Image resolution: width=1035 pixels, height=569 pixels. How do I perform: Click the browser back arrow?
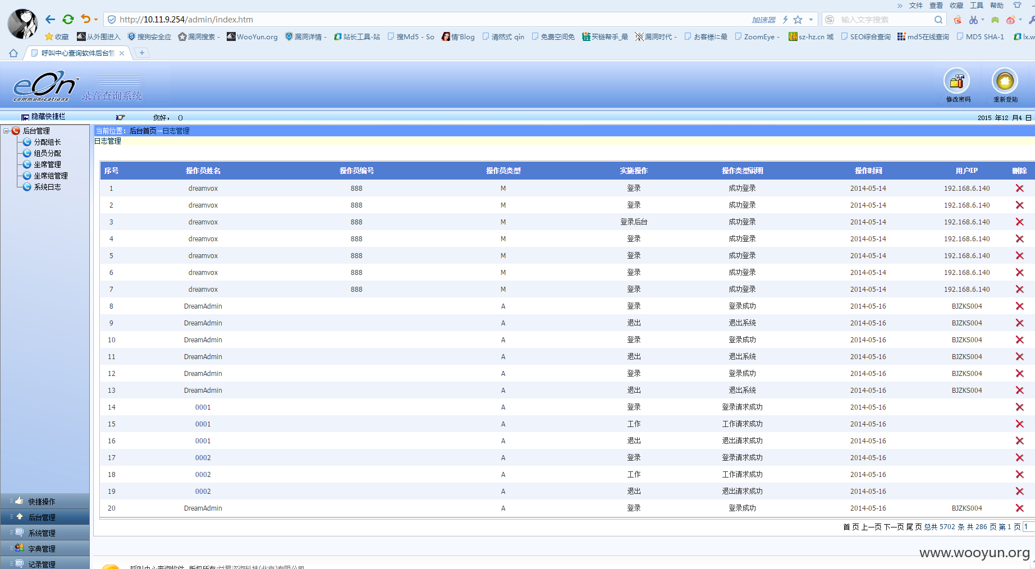pyautogui.click(x=50, y=20)
